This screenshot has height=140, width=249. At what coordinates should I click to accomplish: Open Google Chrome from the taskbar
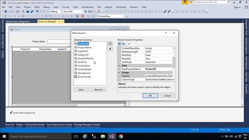click(121, 136)
